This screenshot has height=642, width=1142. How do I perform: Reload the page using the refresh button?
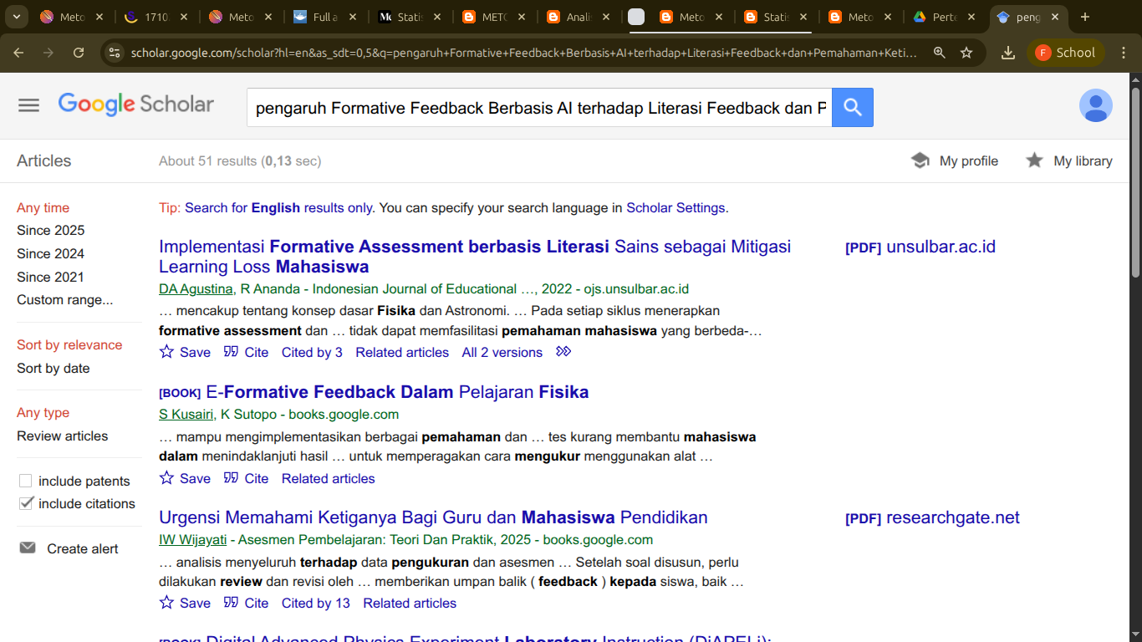(x=79, y=53)
